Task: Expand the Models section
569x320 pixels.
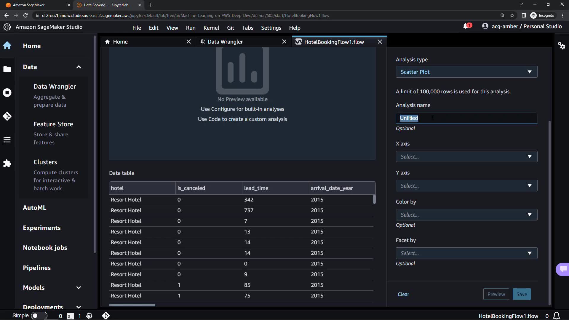Action: tap(79, 288)
